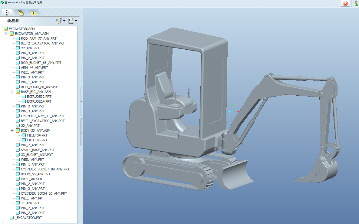Open the model tree Settings tools dropdown
The width and height of the screenshot is (359, 224).
click(x=61, y=21)
